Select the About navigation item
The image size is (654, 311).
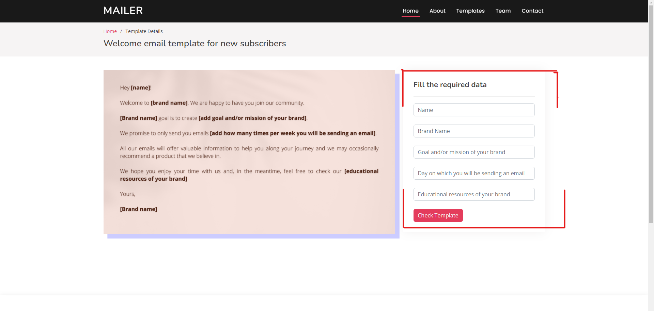pos(437,11)
